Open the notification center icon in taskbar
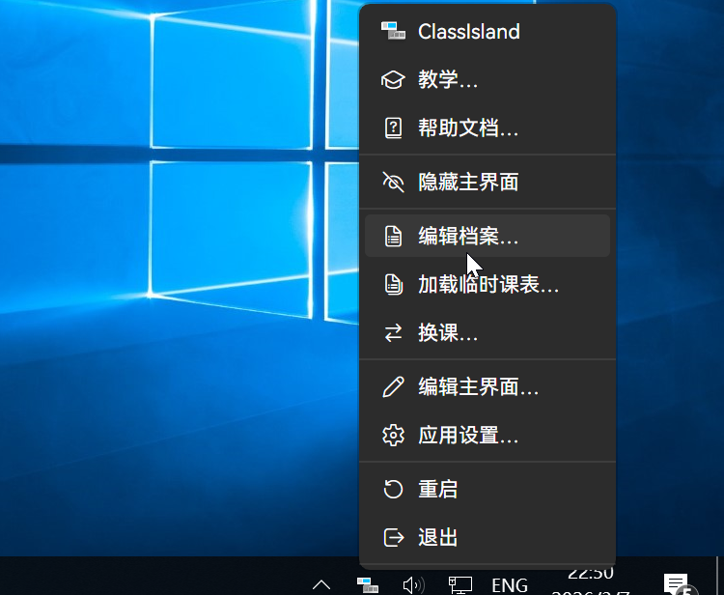724x595 pixels. coord(679,584)
